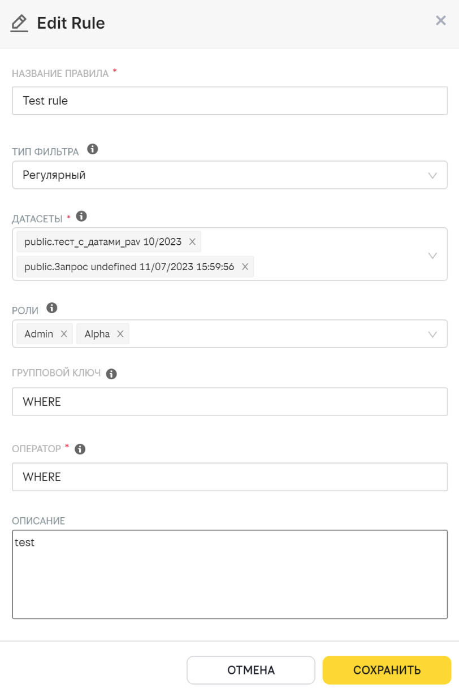This screenshot has height=697, width=459.
Task: Click the info icon next to ОПЕРАТОР
Action: tap(80, 449)
